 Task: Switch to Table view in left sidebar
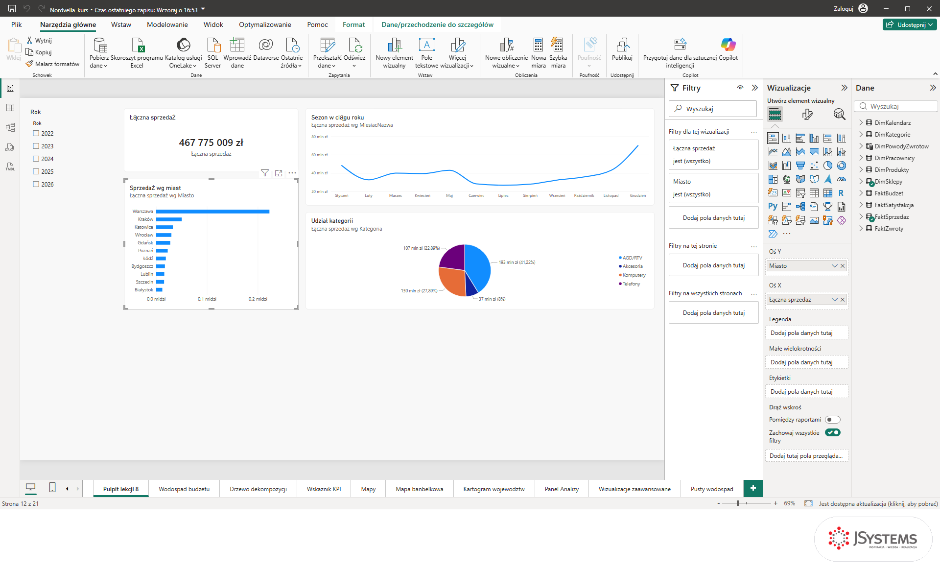[10, 108]
